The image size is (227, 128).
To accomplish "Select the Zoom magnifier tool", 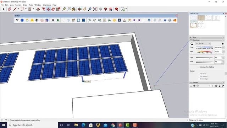I will pyautogui.click(x=90, y=9).
